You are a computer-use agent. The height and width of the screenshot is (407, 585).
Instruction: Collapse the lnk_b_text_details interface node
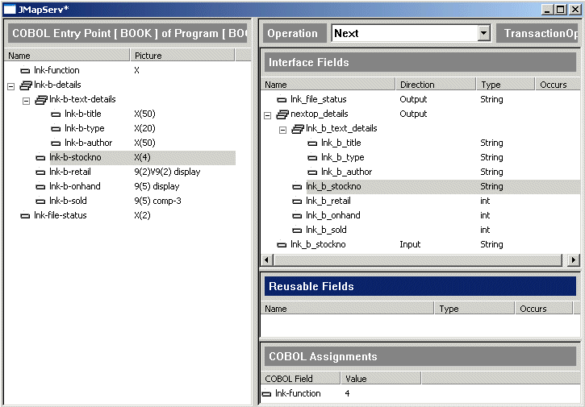click(x=282, y=129)
